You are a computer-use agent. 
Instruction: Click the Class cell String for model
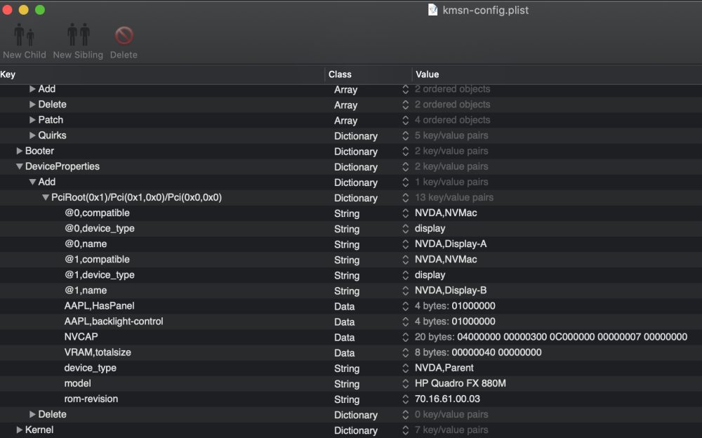347,384
